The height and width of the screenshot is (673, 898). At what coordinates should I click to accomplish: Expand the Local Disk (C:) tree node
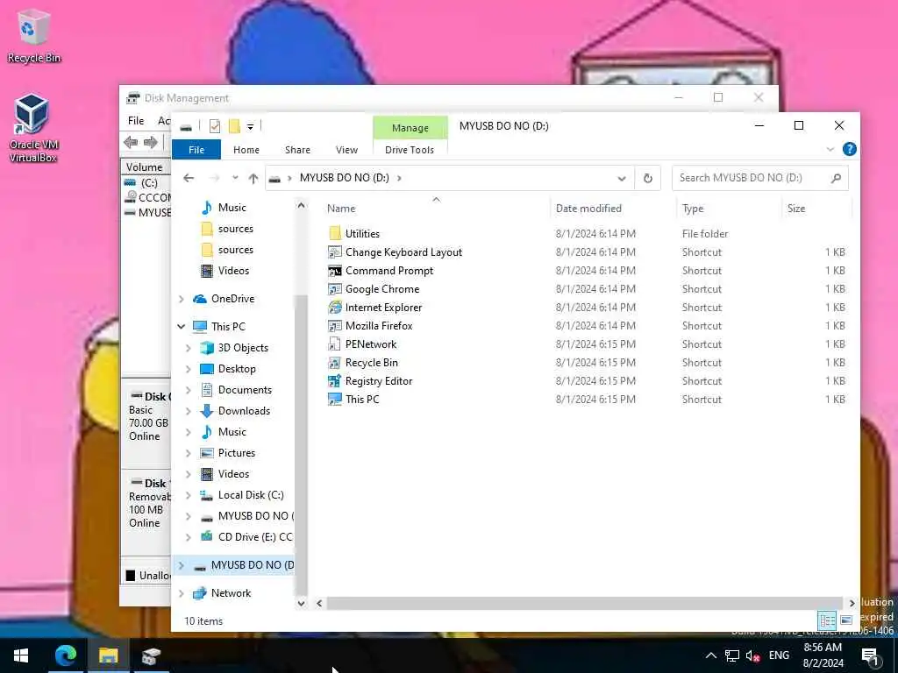[x=189, y=495]
